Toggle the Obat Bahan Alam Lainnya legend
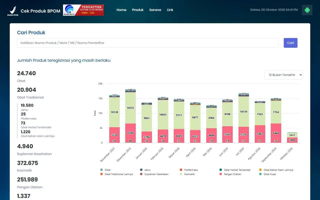The width and height of the screenshot is (320, 200). [x=276, y=170]
